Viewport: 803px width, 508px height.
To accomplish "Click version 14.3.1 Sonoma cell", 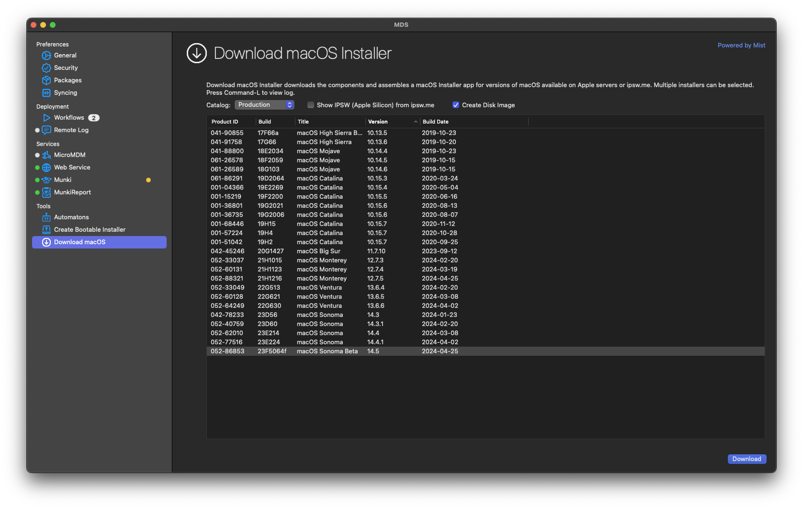I will coord(375,324).
